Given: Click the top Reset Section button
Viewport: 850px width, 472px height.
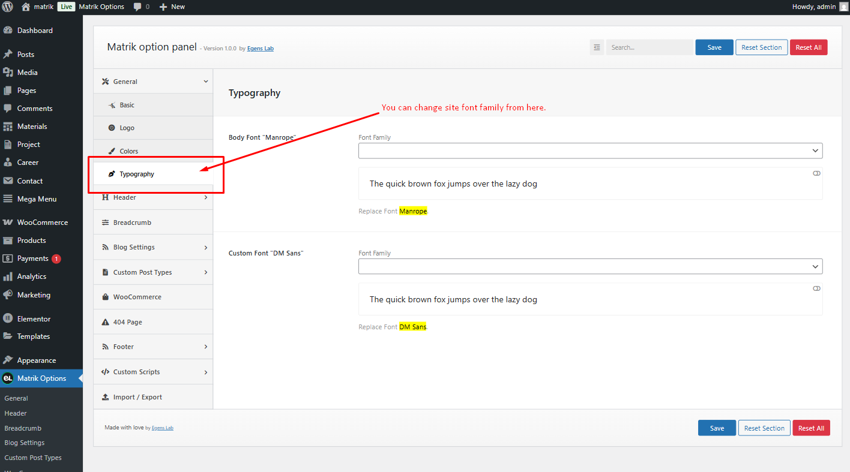Looking at the screenshot, I should 762,47.
